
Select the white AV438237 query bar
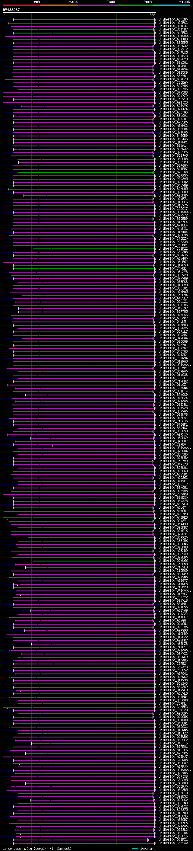click(80, 13)
